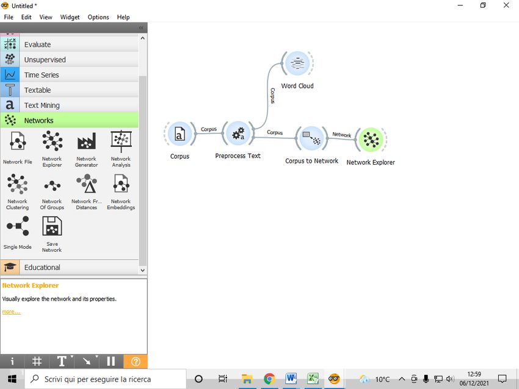Add the Network Clustering widget
519x389 pixels.
pyautogui.click(x=18, y=191)
